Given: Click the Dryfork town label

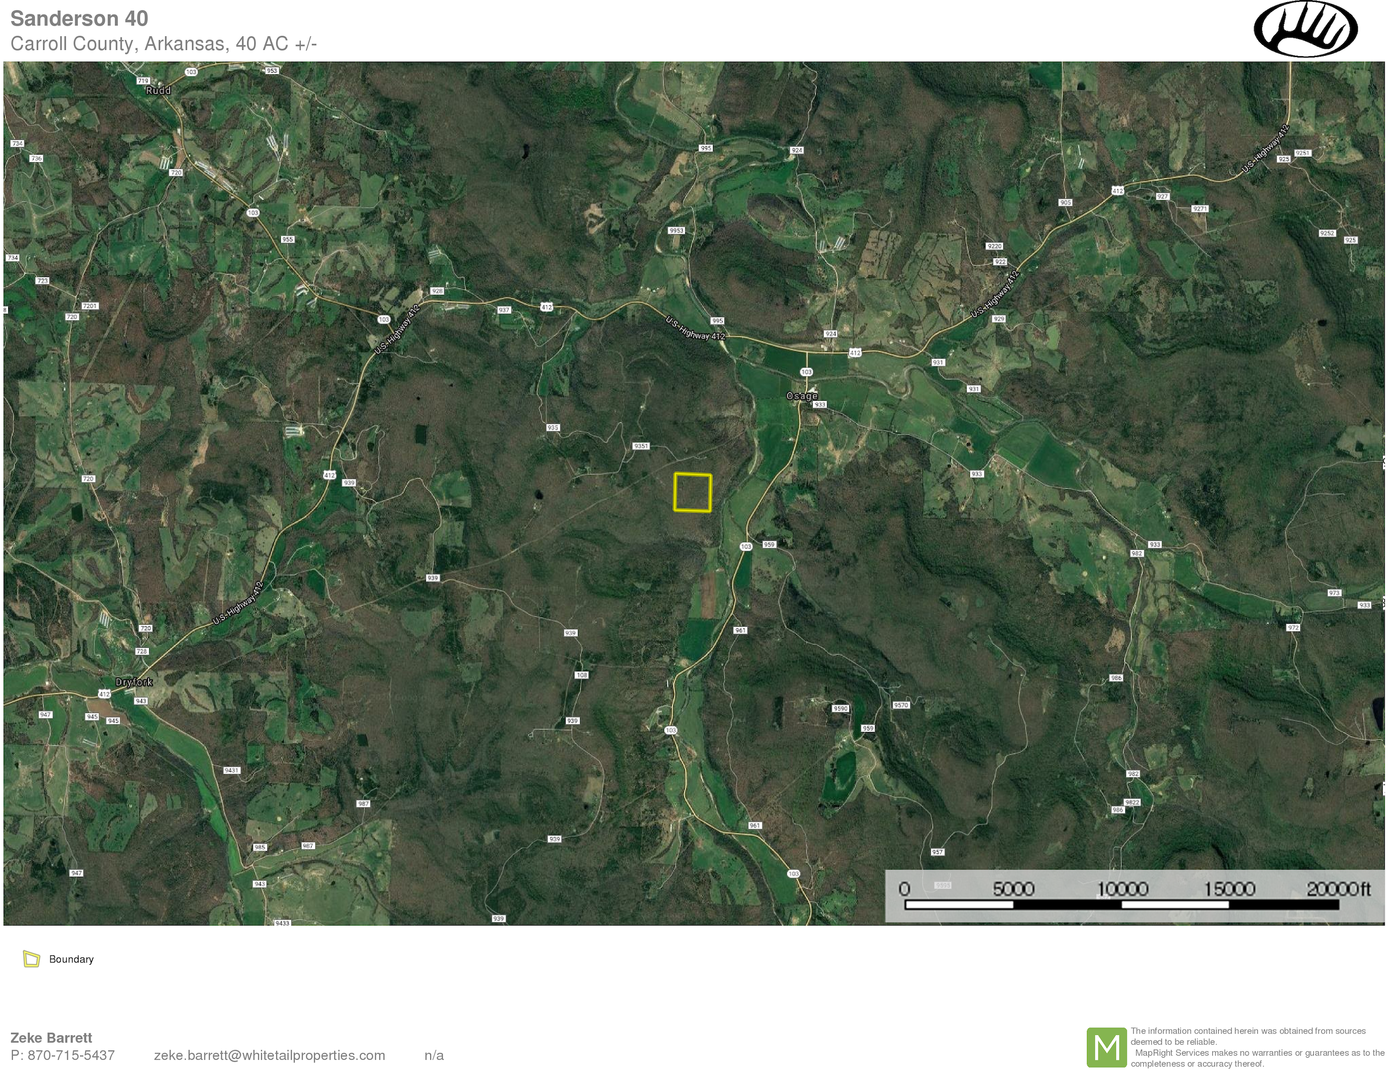Looking at the screenshot, I should click(x=133, y=682).
